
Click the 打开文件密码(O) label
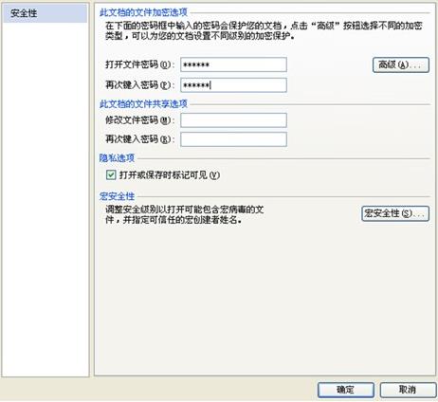(139, 64)
